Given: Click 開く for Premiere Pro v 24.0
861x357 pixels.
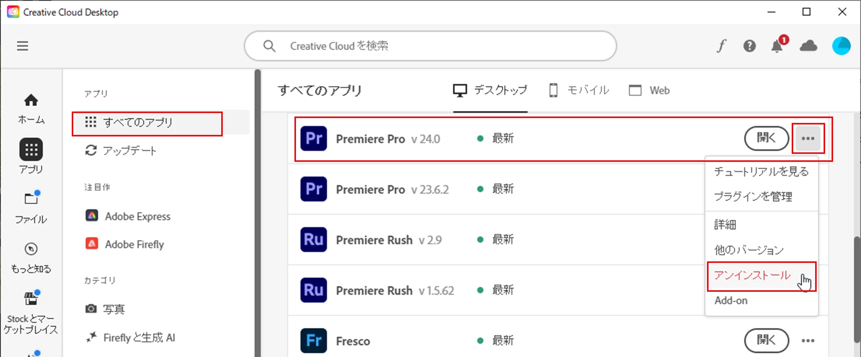Looking at the screenshot, I should point(766,138).
